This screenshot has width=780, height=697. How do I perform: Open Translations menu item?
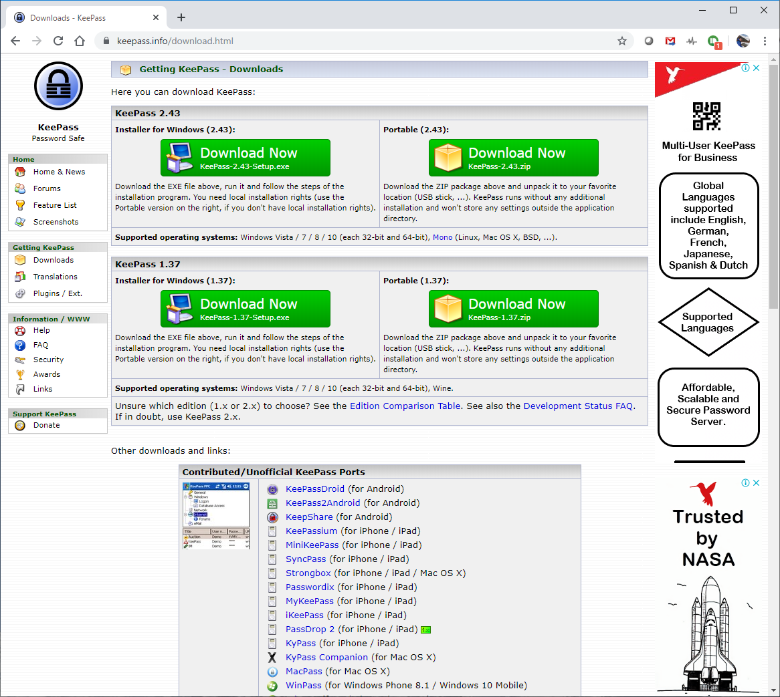[x=56, y=277]
